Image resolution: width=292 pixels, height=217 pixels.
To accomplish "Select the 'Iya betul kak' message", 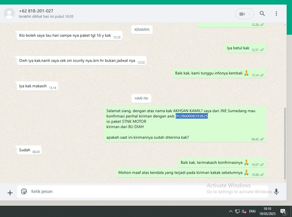I will pyautogui.click(x=245, y=48).
